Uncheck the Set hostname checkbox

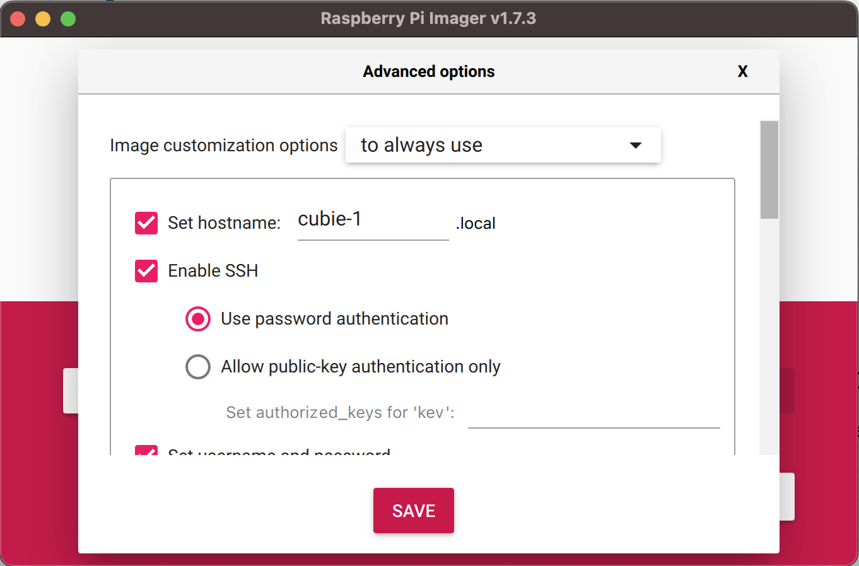point(146,222)
